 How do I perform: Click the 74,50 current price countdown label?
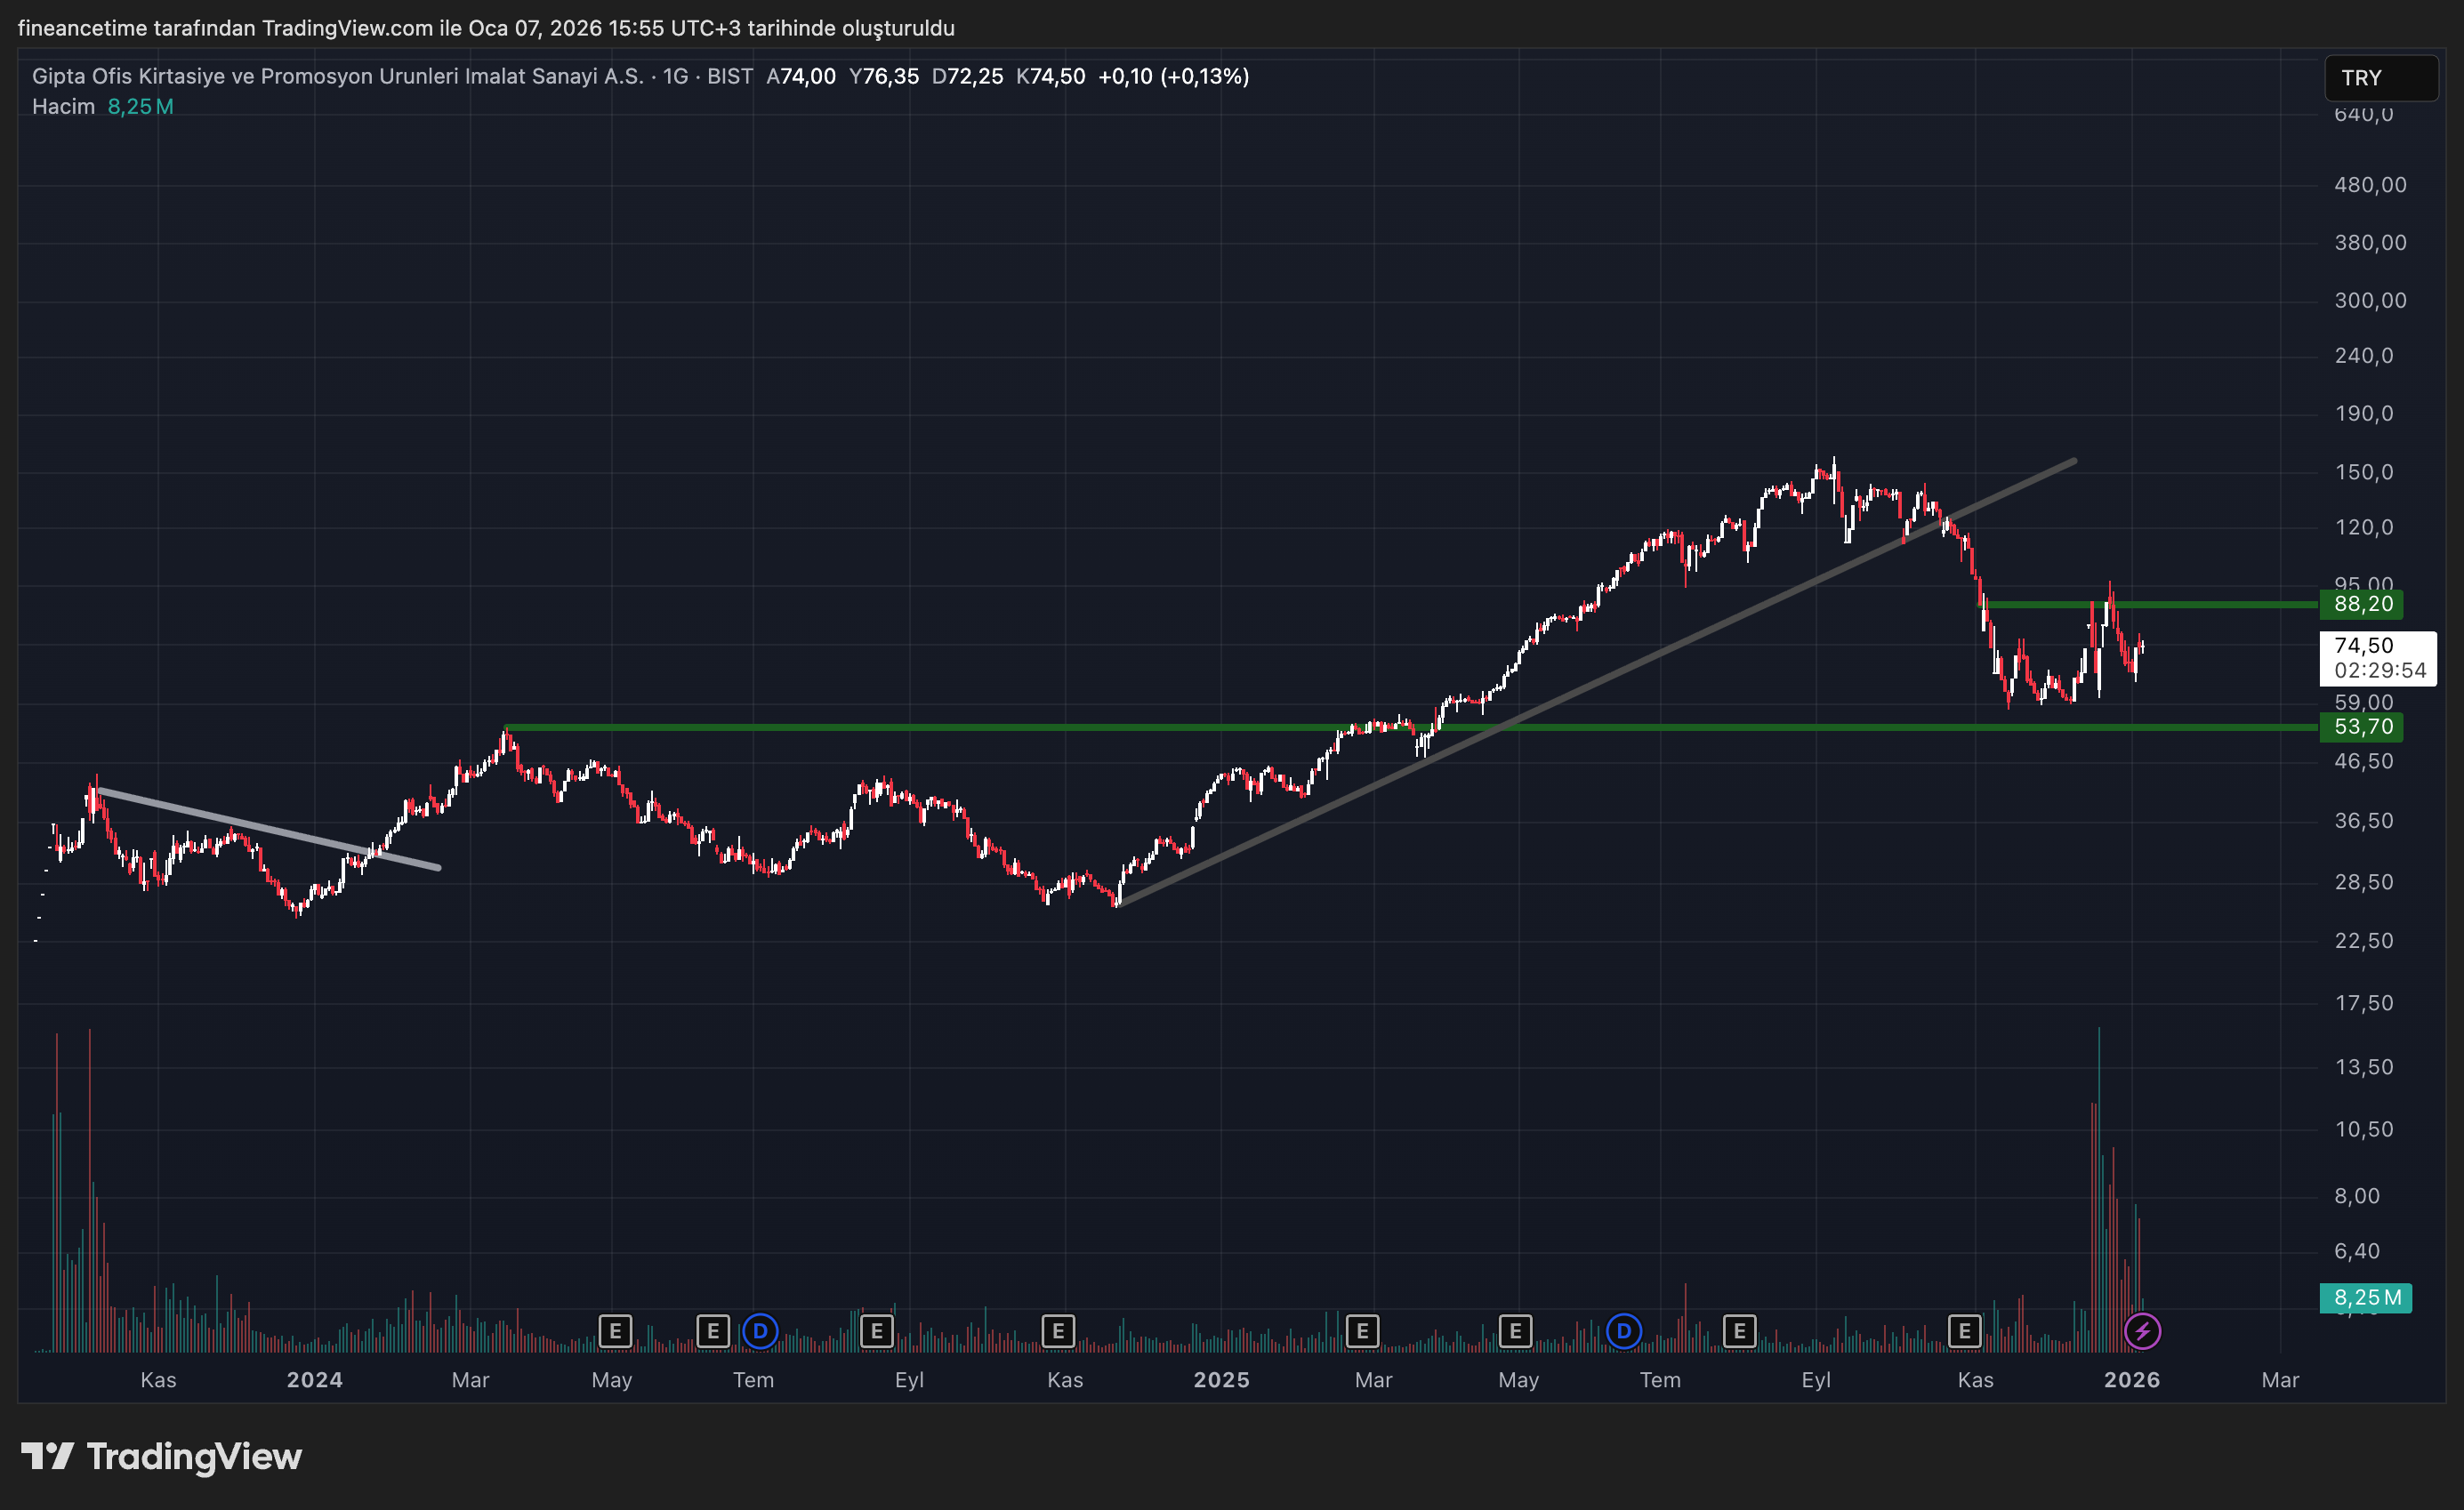2378,658
